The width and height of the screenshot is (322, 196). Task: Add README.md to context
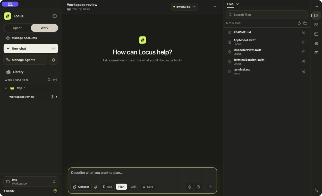click(304, 32)
